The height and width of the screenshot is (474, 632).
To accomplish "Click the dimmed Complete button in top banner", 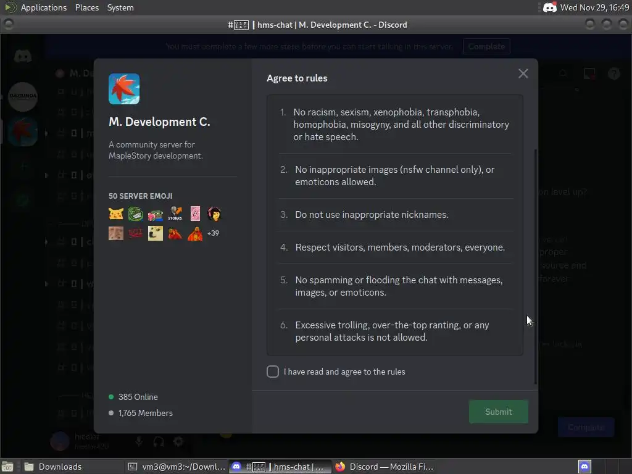I will (486, 46).
